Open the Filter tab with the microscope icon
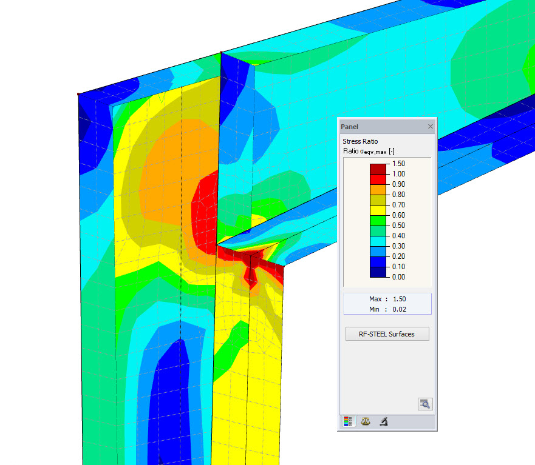 coord(383,421)
